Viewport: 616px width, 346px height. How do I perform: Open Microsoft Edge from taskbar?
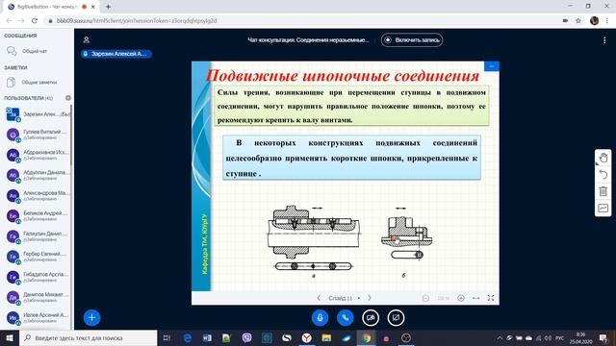click(188, 337)
